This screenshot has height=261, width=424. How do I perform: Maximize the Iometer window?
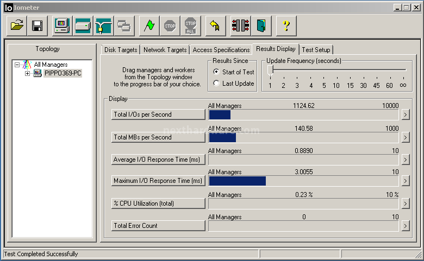click(406, 8)
